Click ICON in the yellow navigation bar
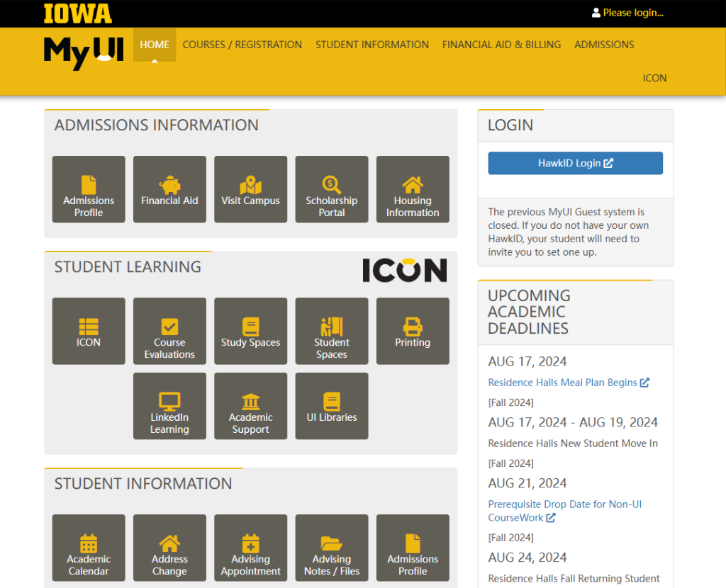This screenshot has width=726, height=588. [654, 78]
